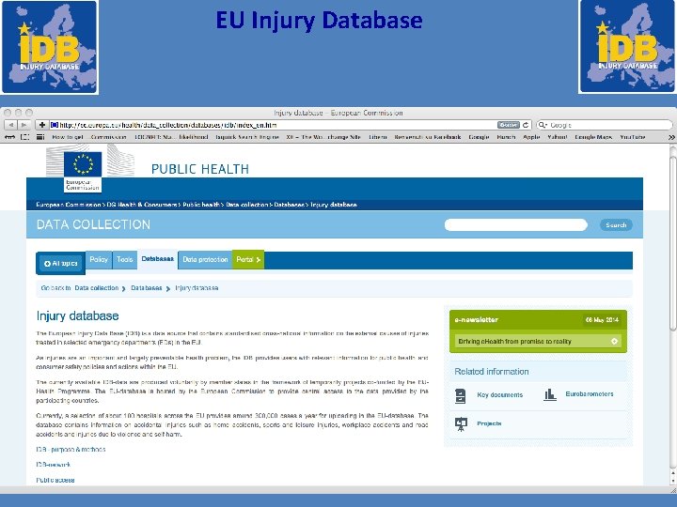Show all bookmarks book icon
Image resolution: width=677 pixels, height=507 pixels.
tap(25, 137)
